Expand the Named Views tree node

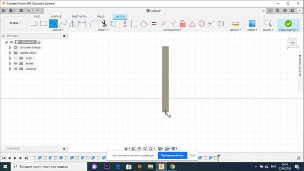point(10,53)
